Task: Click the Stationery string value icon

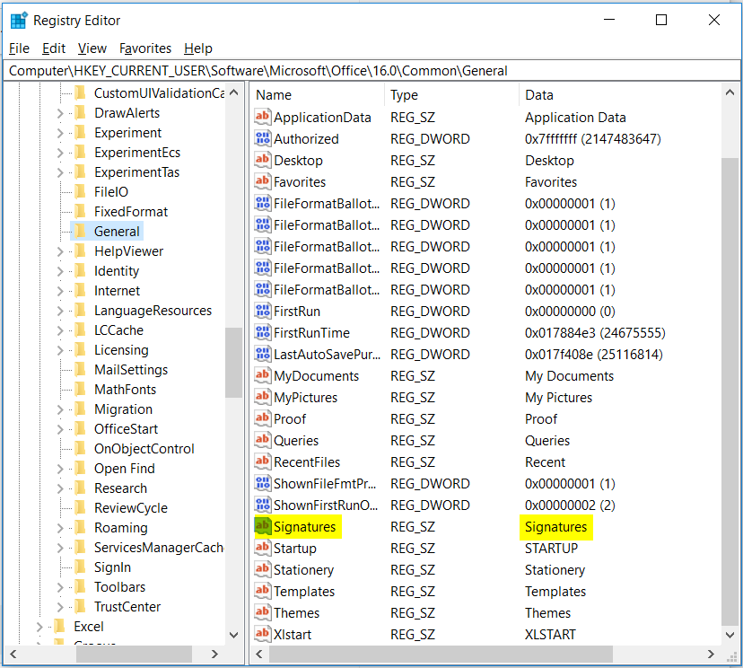Action: click(x=263, y=569)
